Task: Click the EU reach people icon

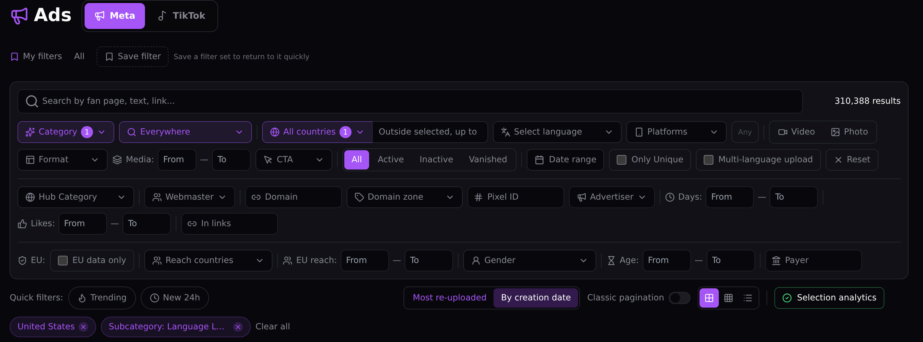Action: [x=287, y=261]
